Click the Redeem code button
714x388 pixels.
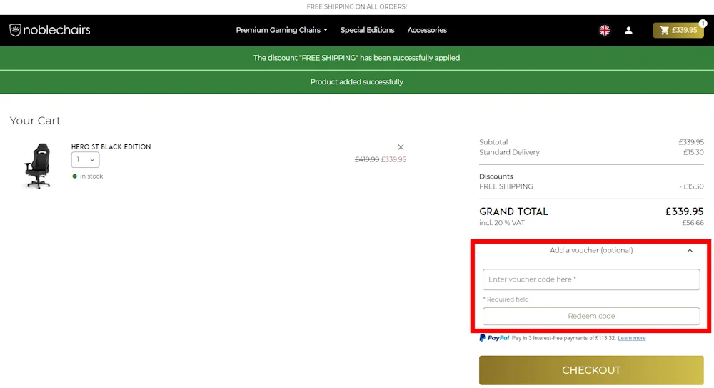click(x=591, y=316)
